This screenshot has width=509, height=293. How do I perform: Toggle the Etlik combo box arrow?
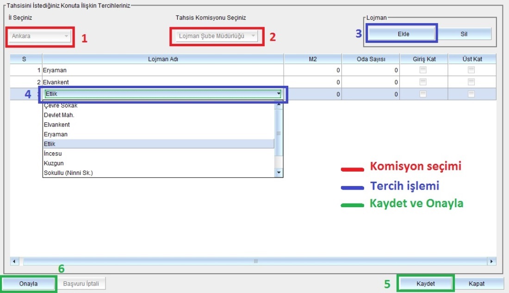pyautogui.click(x=279, y=94)
